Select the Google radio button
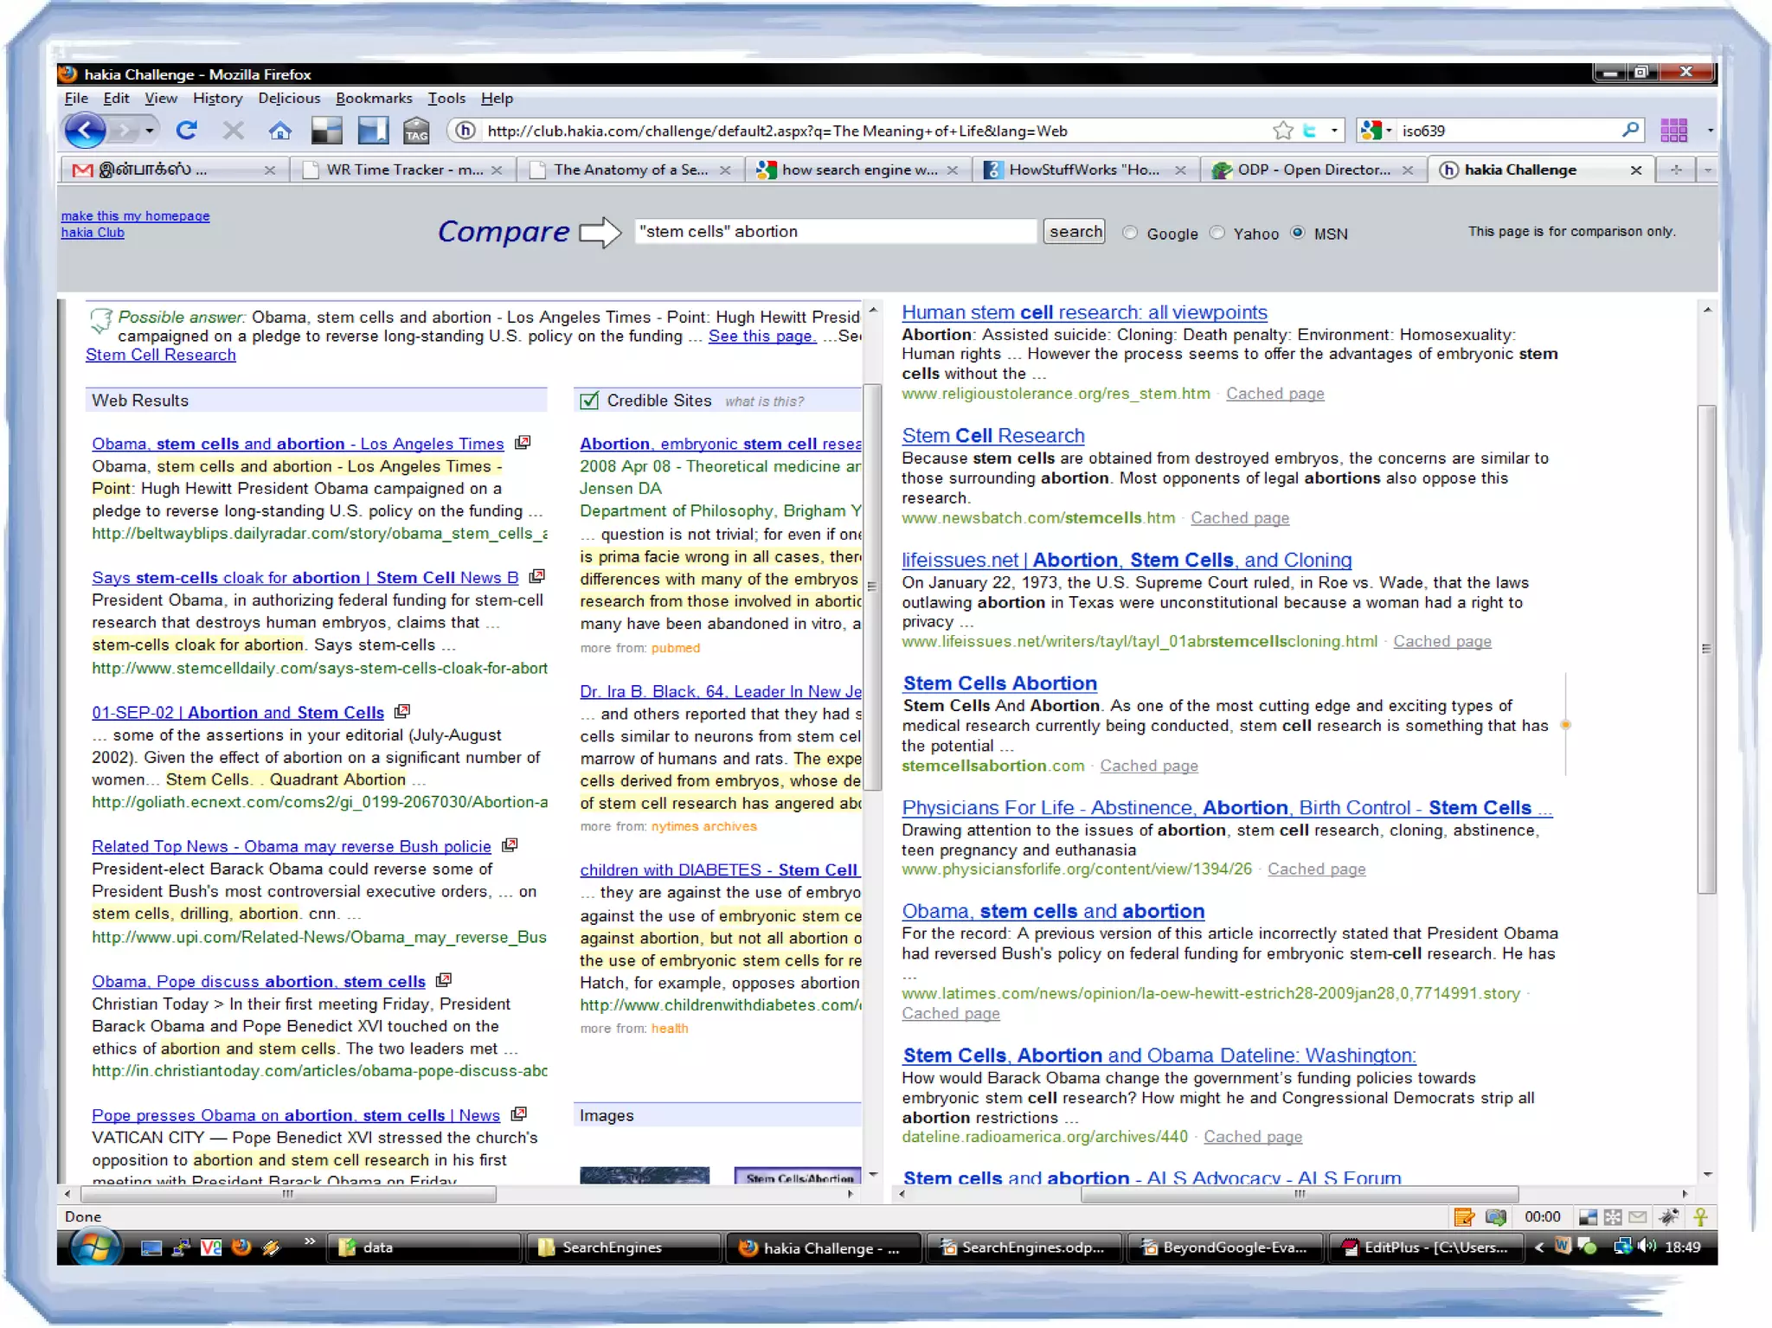This screenshot has width=1772, height=1328. (1130, 233)
